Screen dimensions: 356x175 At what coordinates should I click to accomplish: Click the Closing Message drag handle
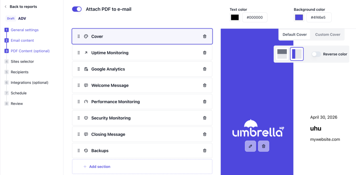pos(79,134)
